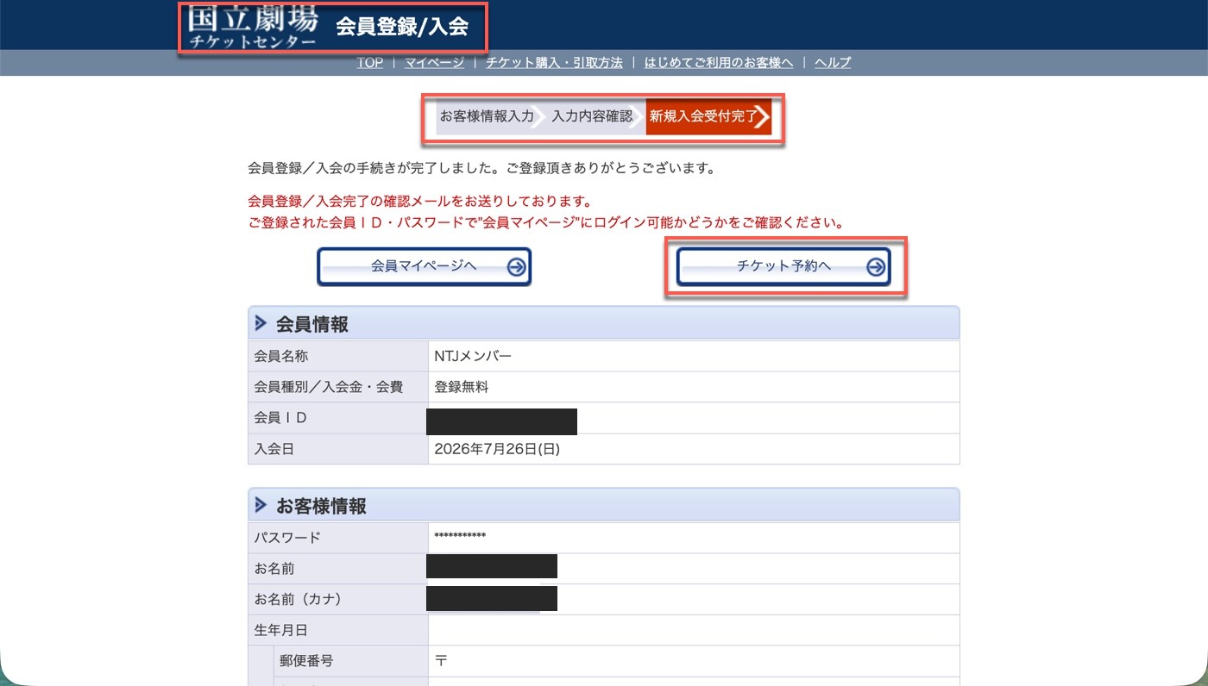Screen dimensions: 1208x686
Task: Click the 会員ID label cell
Action: coord(338,418)
